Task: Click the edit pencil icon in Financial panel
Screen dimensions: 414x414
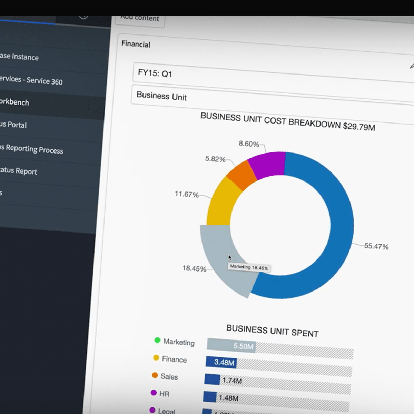Action: tap(411, 66)
